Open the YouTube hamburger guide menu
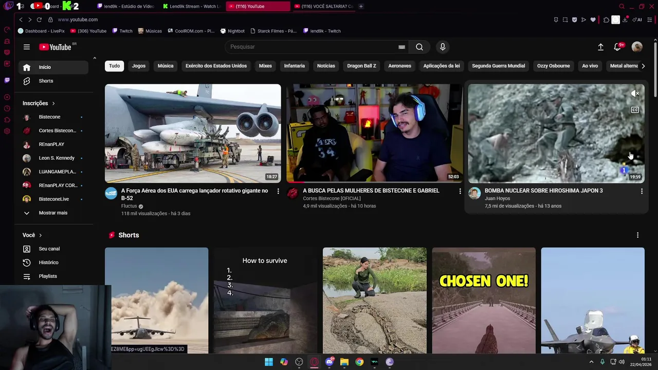 [x=27, y=47]
